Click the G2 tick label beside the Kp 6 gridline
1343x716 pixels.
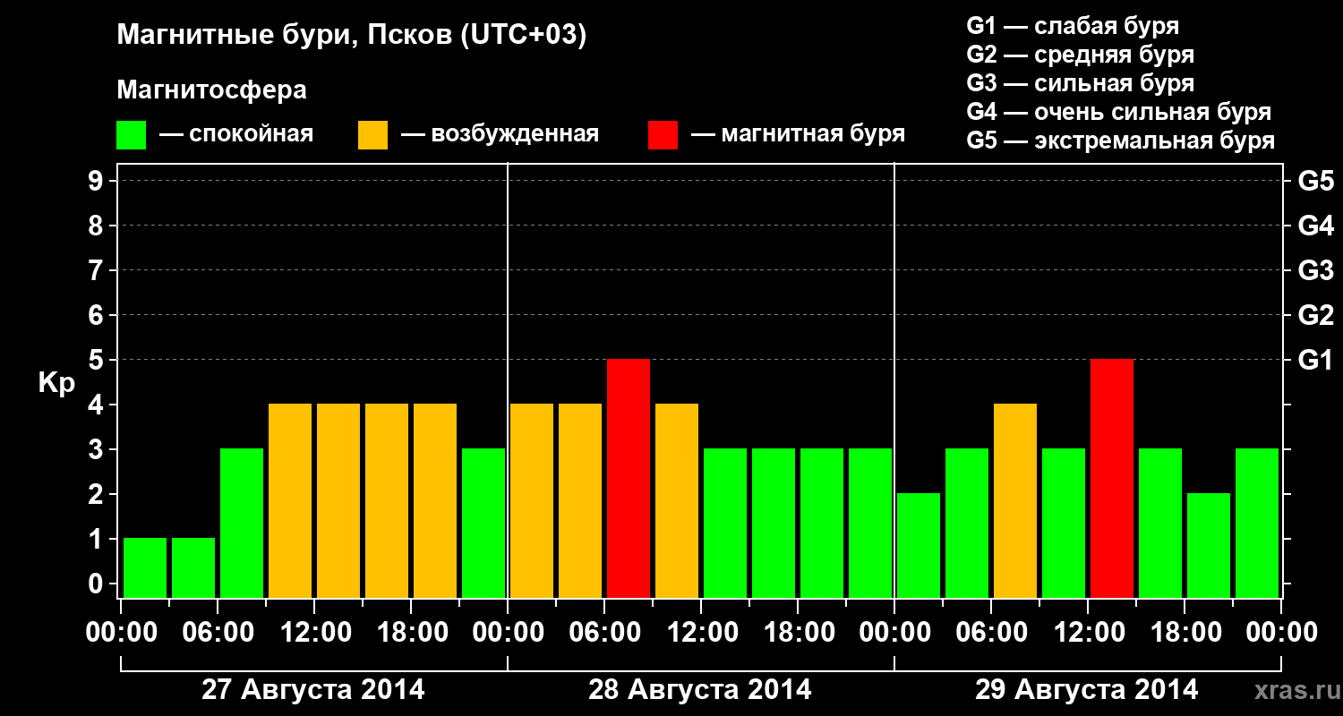pos(1315,315)
